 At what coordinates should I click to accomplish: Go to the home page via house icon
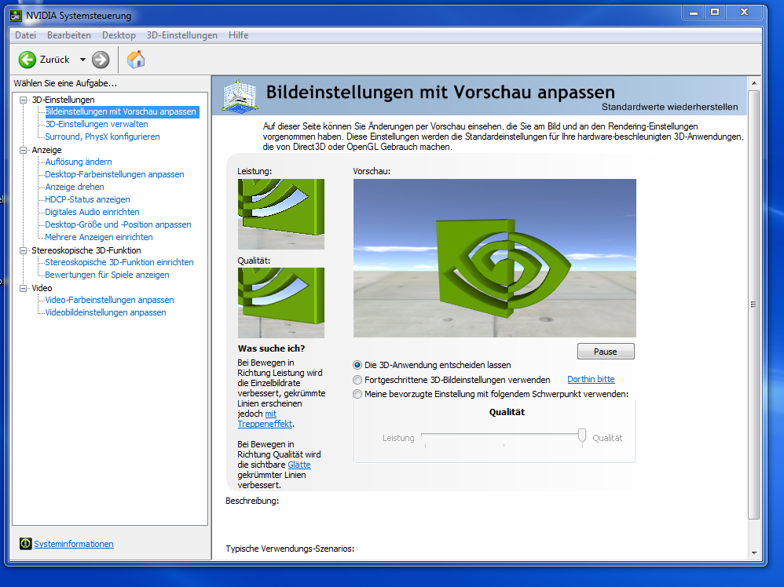pos(135,60)
